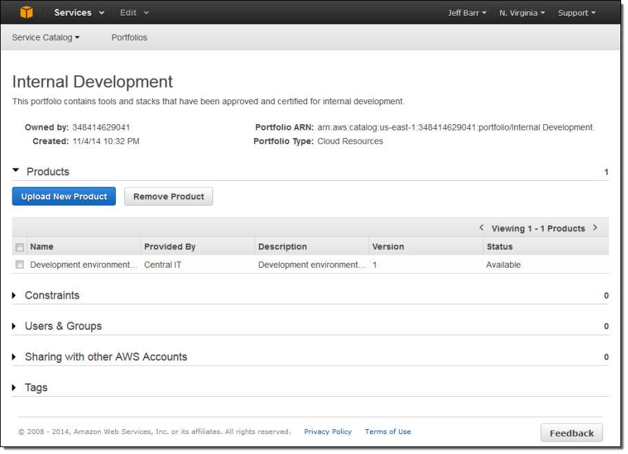Open the Service Catalog dropdown
This screenshot has width=628, height=454.
coord(46,37)
